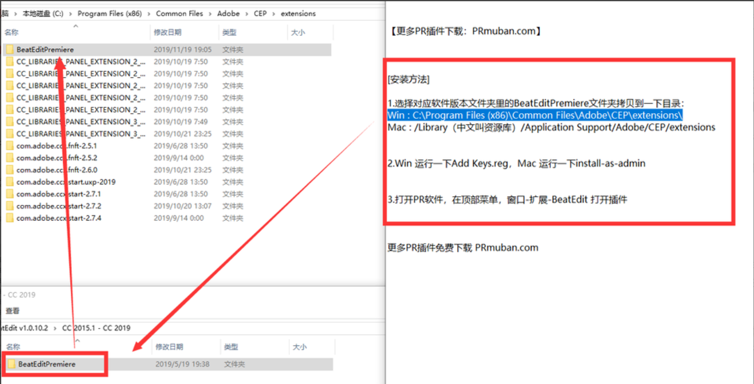The image size is (754, 384).
Task: Select the com.adobe.ccx.fnft-2.5.2 folder name
Action: [x=57, y=158]
